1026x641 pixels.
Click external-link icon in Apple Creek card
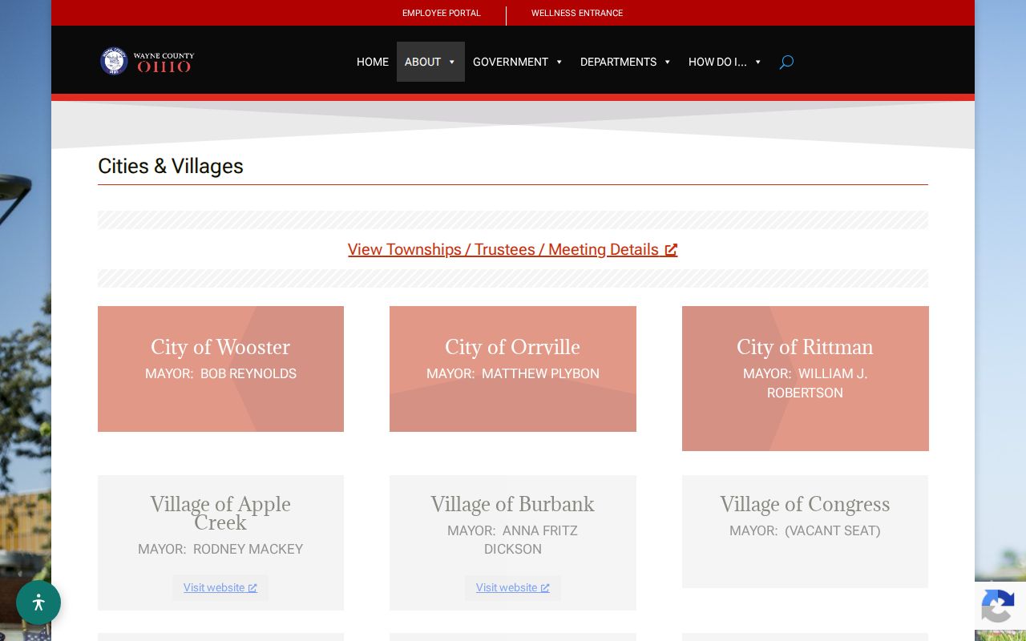[252, 588]
